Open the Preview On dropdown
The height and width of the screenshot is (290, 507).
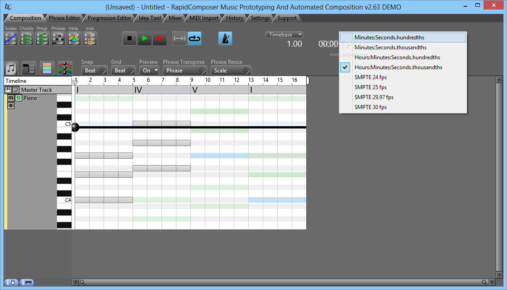click(149, 71)
